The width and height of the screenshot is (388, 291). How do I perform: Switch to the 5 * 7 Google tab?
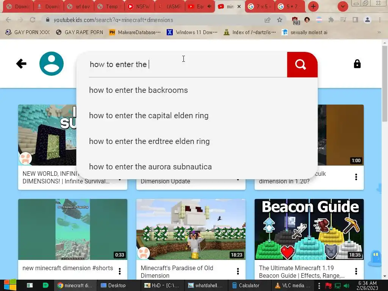pos(289,7)
